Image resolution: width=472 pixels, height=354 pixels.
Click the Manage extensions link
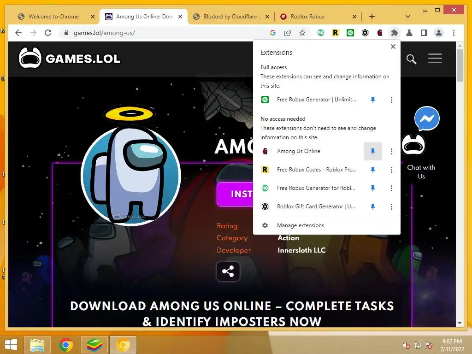click(x=301, y=225)
